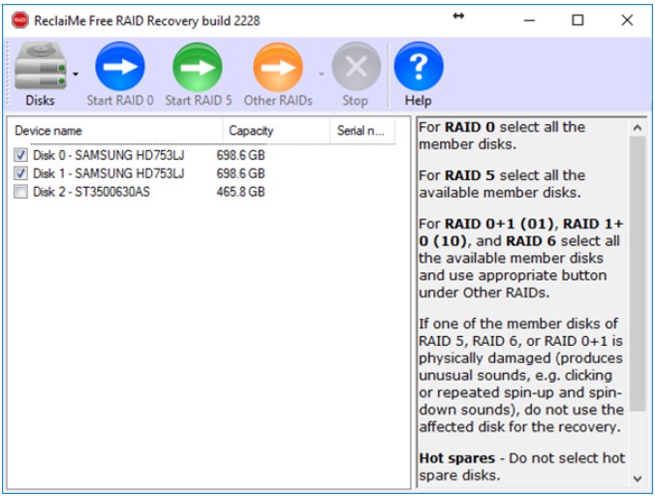
Task: Click the grey Stop button
Action: point(357,67)
